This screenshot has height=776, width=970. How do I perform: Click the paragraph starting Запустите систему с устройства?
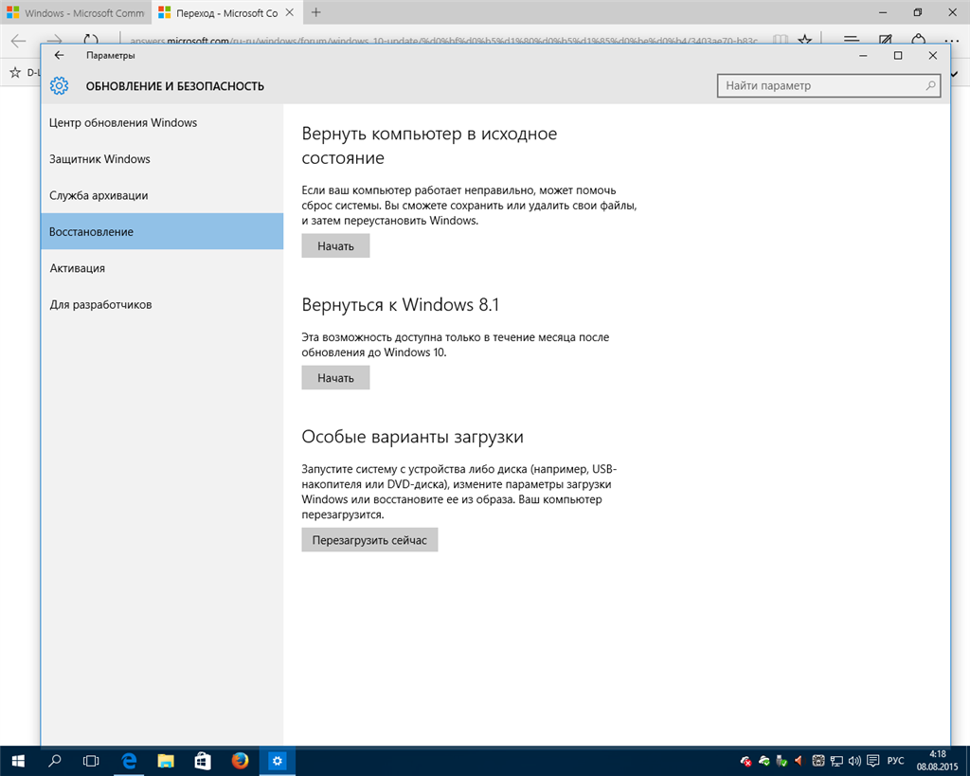pyautogui.click(x=459, y=492)
